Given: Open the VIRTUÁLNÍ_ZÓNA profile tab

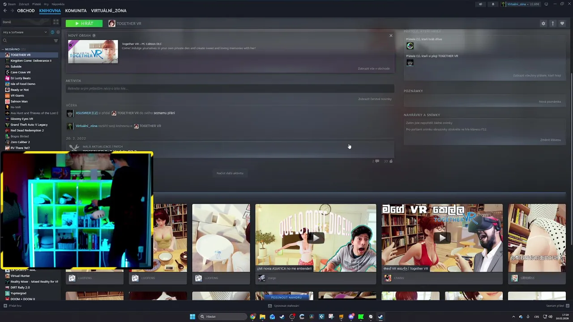Looking at the screenshot, I should (x=109, y=10).
